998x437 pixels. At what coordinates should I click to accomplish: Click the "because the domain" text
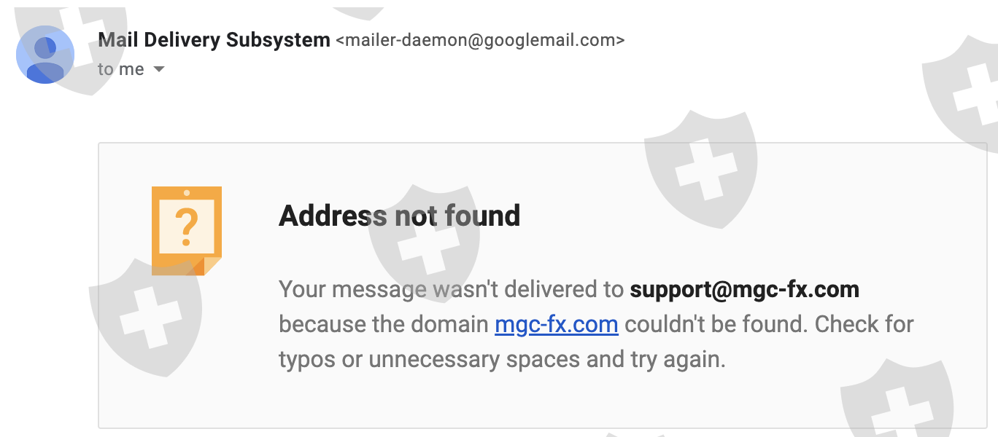click(384, 324)
